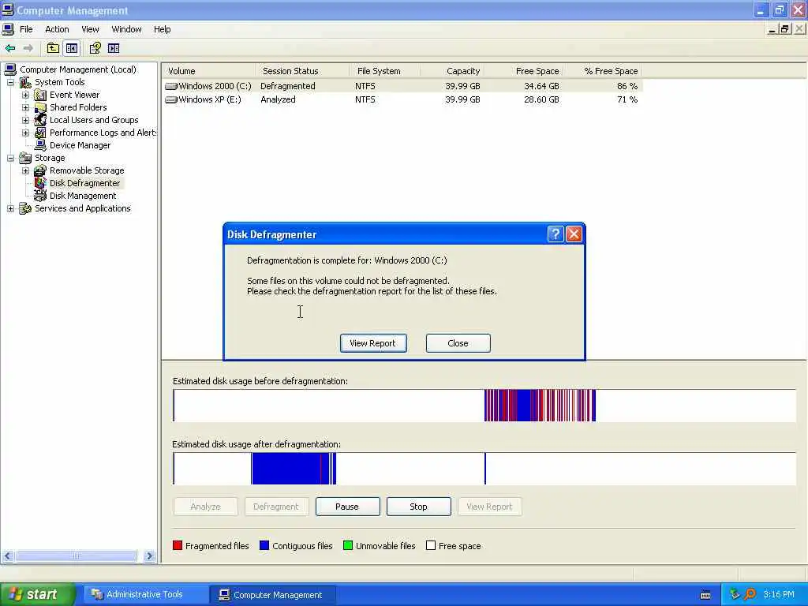Click the Forward arrow toolbar icon
This screenshot has height=606, width=808.
point(28,48)
